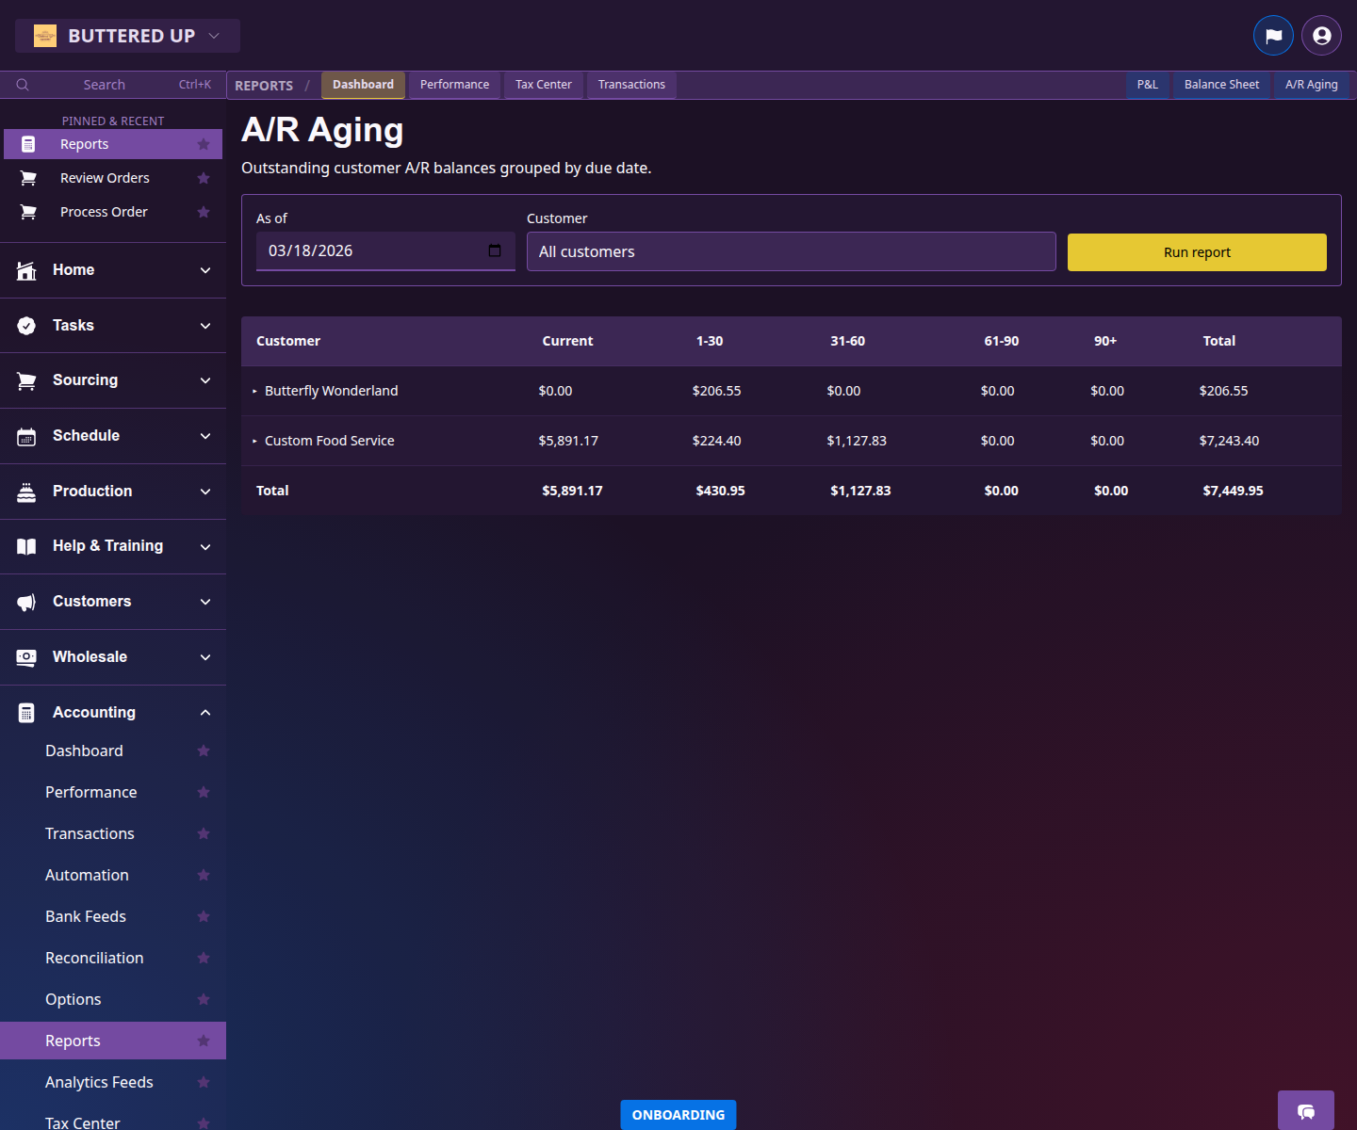Expand the Butterfly Wonderland row
1357x1130 pixels.
254,391
